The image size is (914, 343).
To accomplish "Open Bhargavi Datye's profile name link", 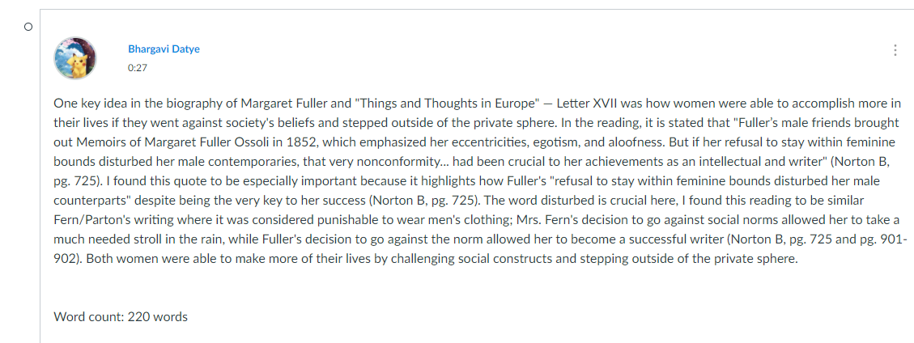I will click(164, 49).
